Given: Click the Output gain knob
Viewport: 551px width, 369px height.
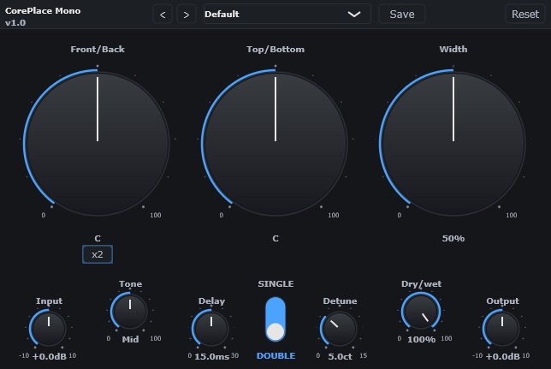Looking at the screenshot, I should click(x=501, y=328).
